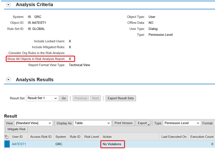Click the Mitigate Risk button
Screen dimensions: 215x150
(x=17, y=129)
